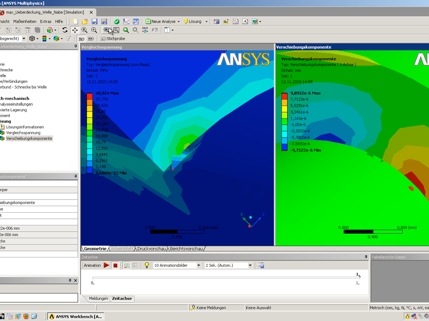The height and width of the screenshot is (321, 429).
Task: Click 'Keine Meldungen' in status bar
Action: 211,308
